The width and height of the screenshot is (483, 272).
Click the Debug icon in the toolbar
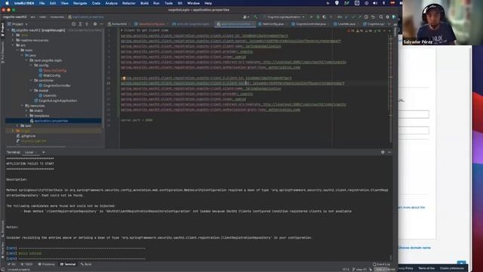point(318,17)
